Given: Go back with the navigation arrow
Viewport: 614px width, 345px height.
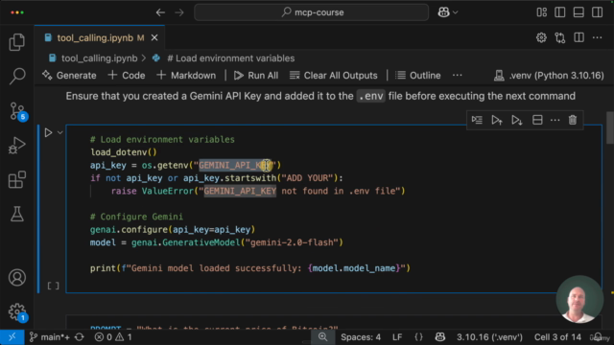Looking at the screenshot, I should (x=160, y=12).
